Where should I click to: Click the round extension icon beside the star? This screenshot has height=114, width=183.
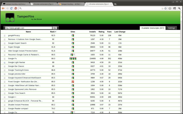tap(170, 8)
